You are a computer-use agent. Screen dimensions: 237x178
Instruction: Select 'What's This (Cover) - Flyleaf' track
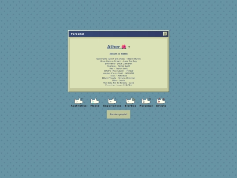click(118, 71)
